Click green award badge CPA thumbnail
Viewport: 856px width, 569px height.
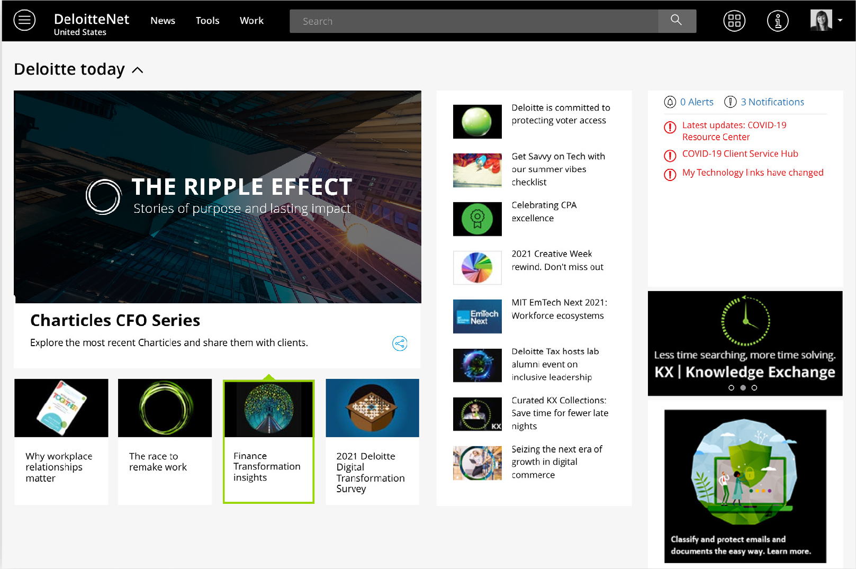tap(477, 219)
